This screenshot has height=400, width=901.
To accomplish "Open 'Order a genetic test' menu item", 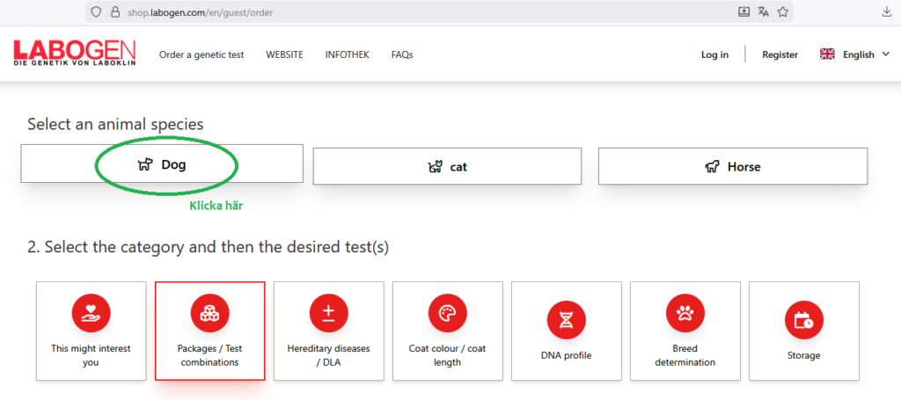I will coord(202,55).
